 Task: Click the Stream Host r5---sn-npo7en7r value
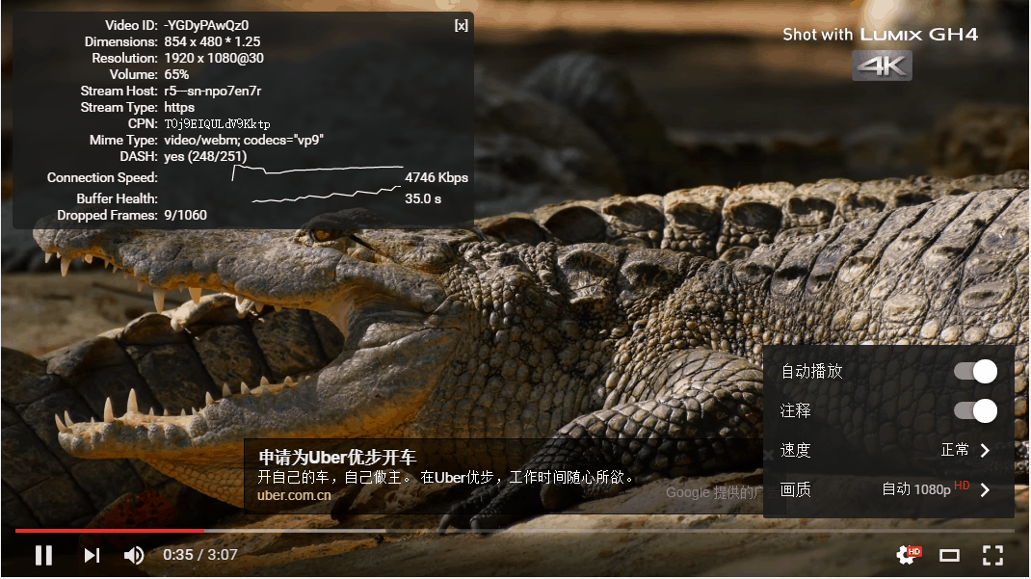pos(212,91)
